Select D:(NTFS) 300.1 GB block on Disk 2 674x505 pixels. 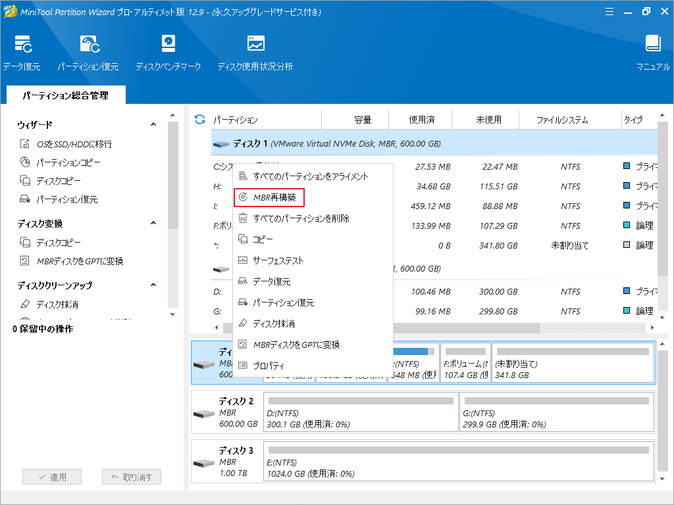point(361,412)
